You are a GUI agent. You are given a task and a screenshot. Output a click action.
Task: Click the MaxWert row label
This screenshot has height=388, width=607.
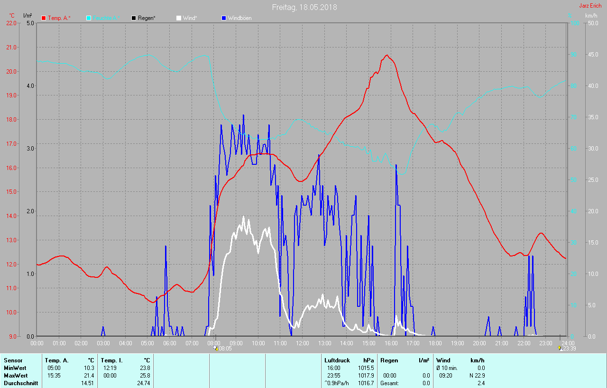[16, 375]
